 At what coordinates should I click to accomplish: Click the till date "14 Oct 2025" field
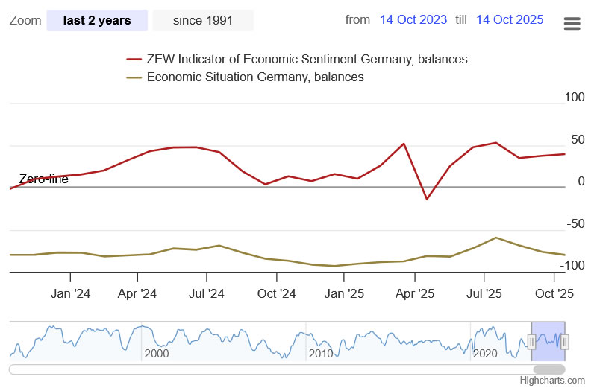(510, 20)
